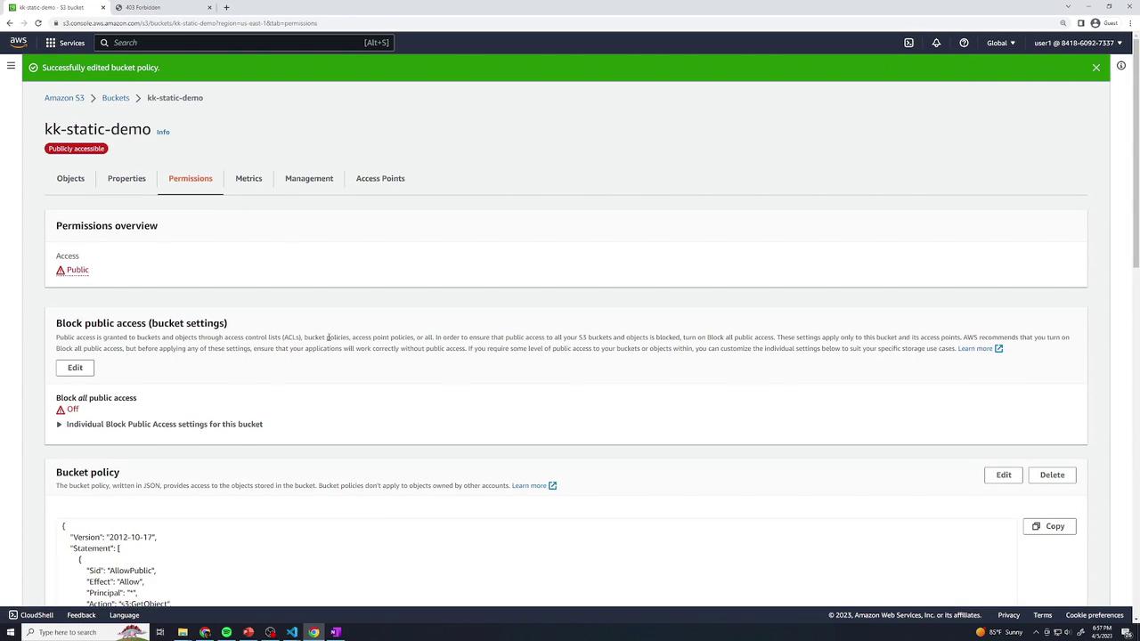The width and height of the screenshot is (1140, 641).
Task: Click the AWS logo home icon
Action: tap(18, 42)
